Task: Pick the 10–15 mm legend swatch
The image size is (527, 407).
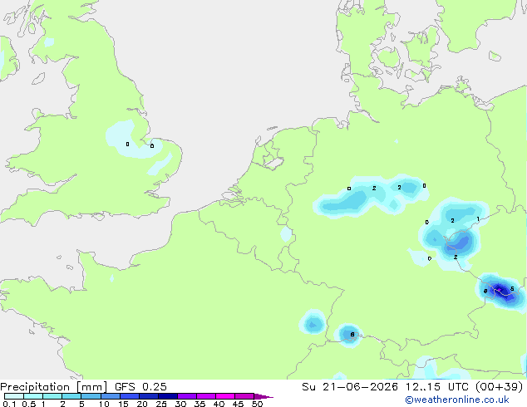Action: (110, 396)
